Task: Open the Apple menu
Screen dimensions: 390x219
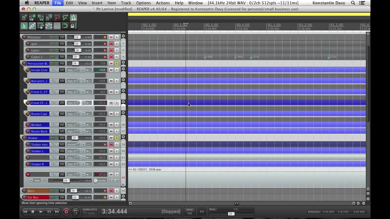Action: (x=27, y=3)
